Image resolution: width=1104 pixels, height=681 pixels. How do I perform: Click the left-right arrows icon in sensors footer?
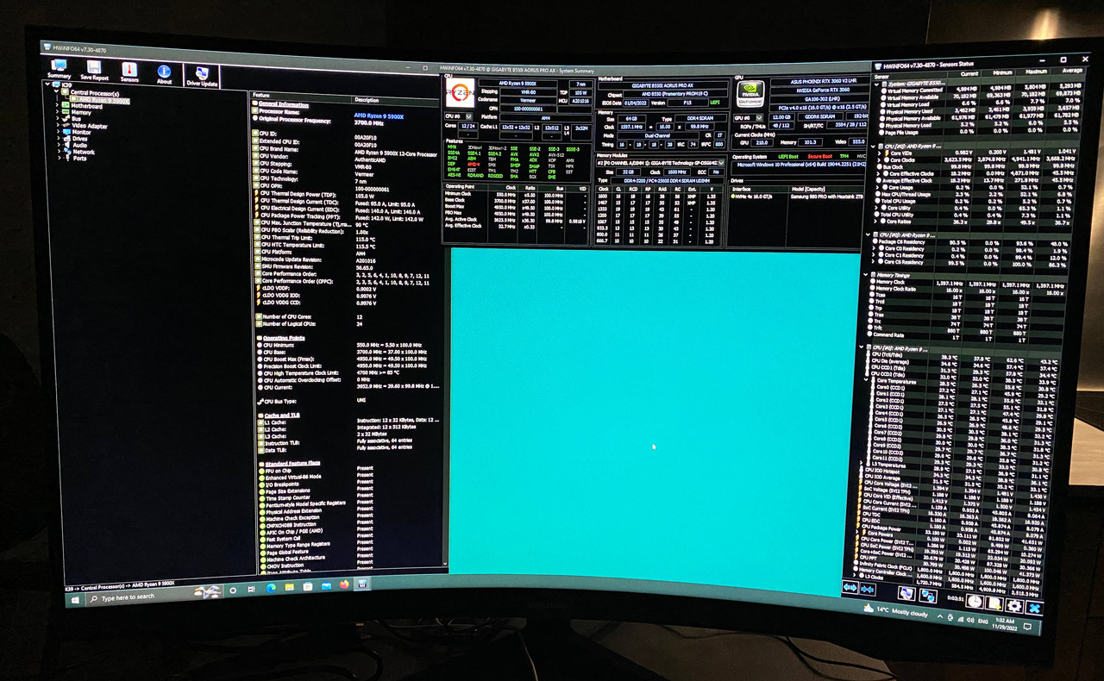(850, 588)
